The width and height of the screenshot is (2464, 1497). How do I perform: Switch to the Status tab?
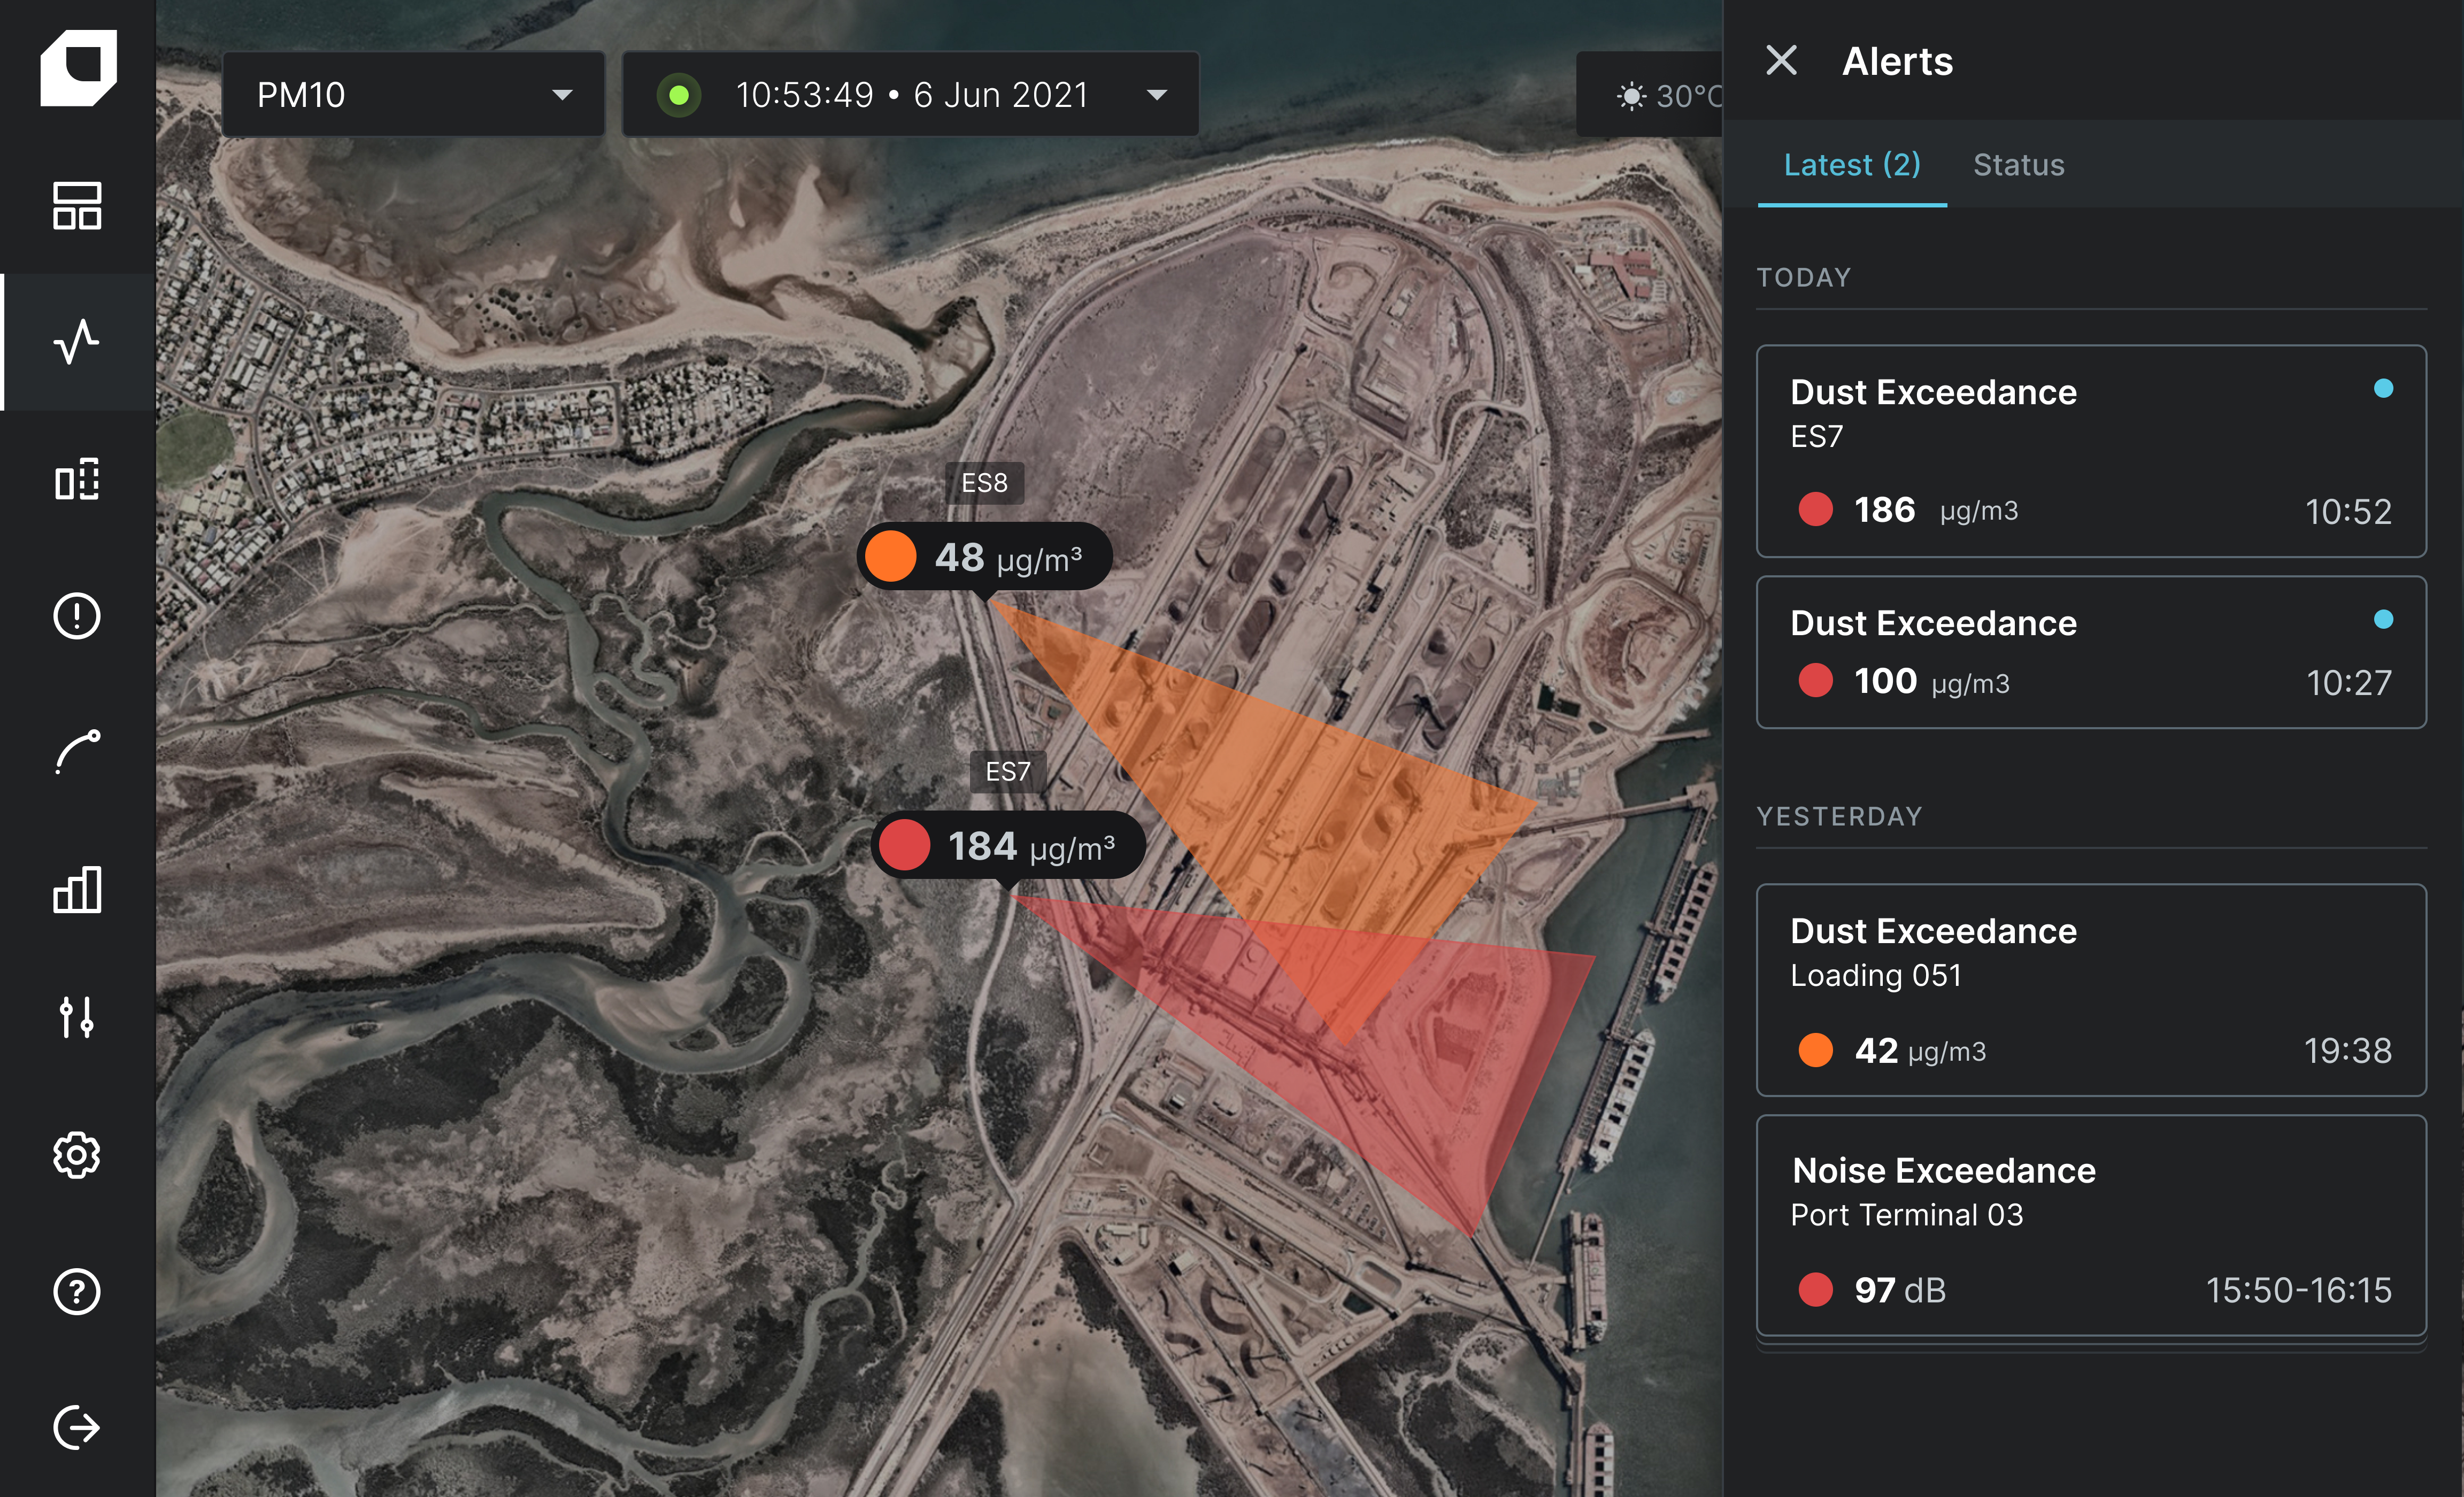coord(2018,165)
